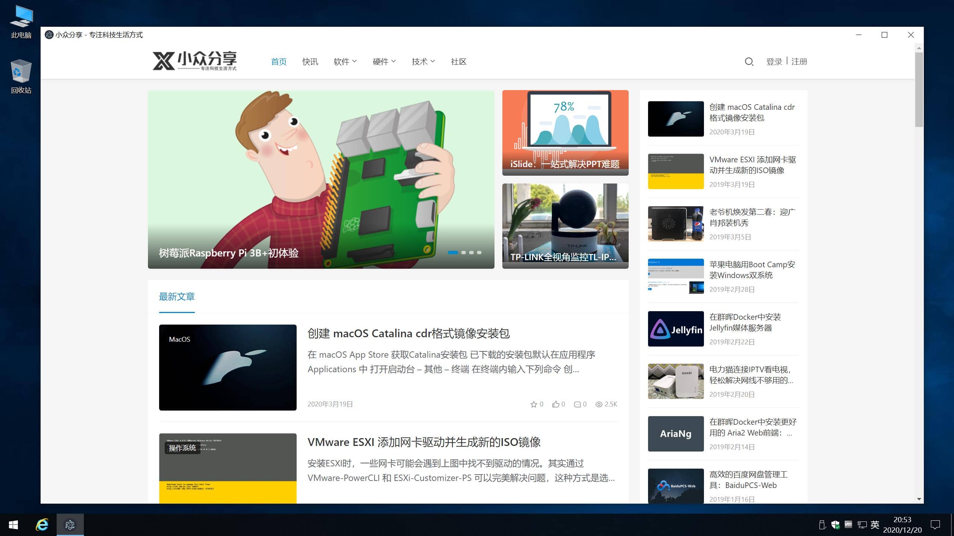Click the 操作系统 category tag on thumbnail
The width and height of the screenshot is (954, 536).
(x=182, y=448)
